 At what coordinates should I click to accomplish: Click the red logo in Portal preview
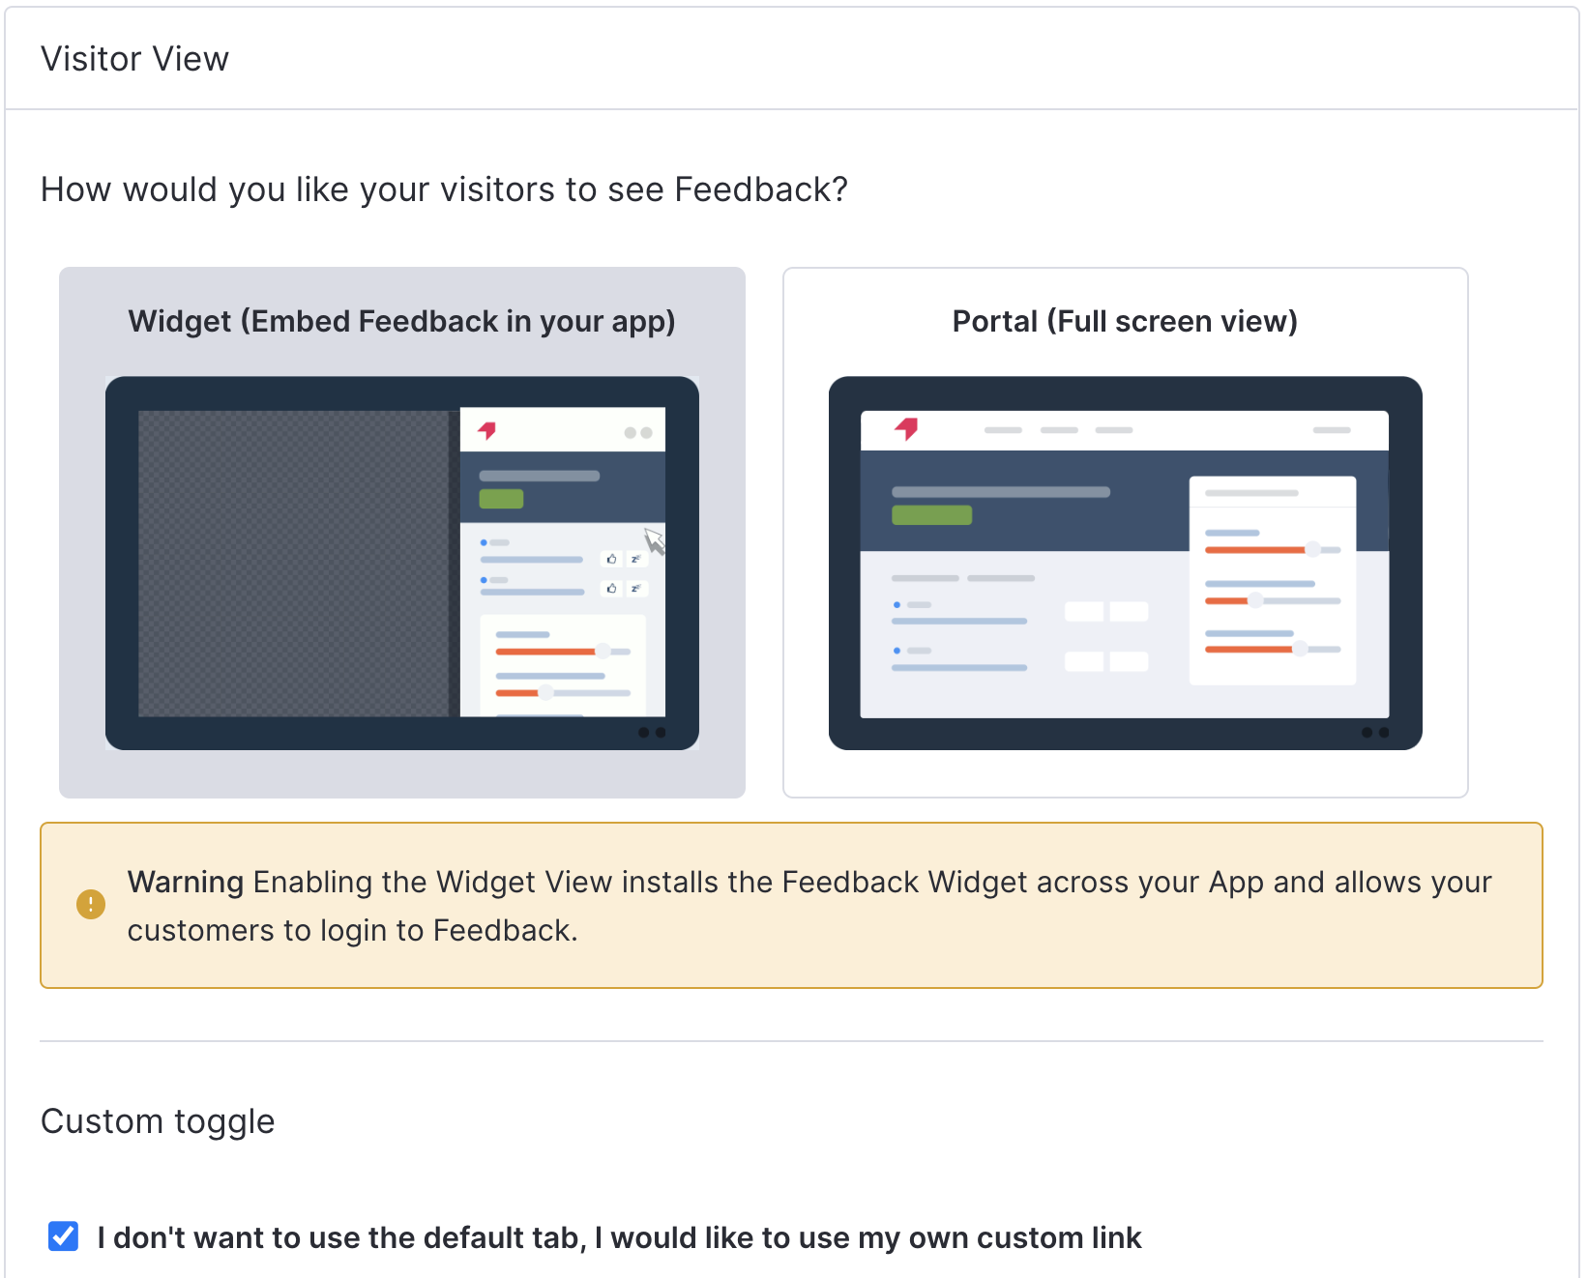coord(906,428)
